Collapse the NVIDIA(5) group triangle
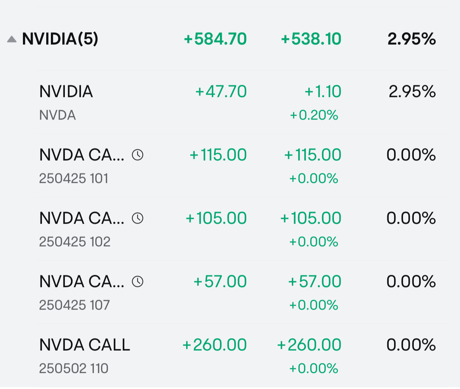The width and height of the screenshot is (460, 389). coord(12,39)
